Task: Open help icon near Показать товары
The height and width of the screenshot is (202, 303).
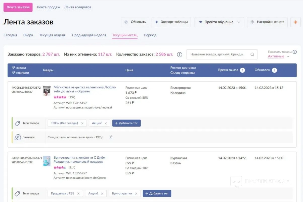Action: (295, 52)
